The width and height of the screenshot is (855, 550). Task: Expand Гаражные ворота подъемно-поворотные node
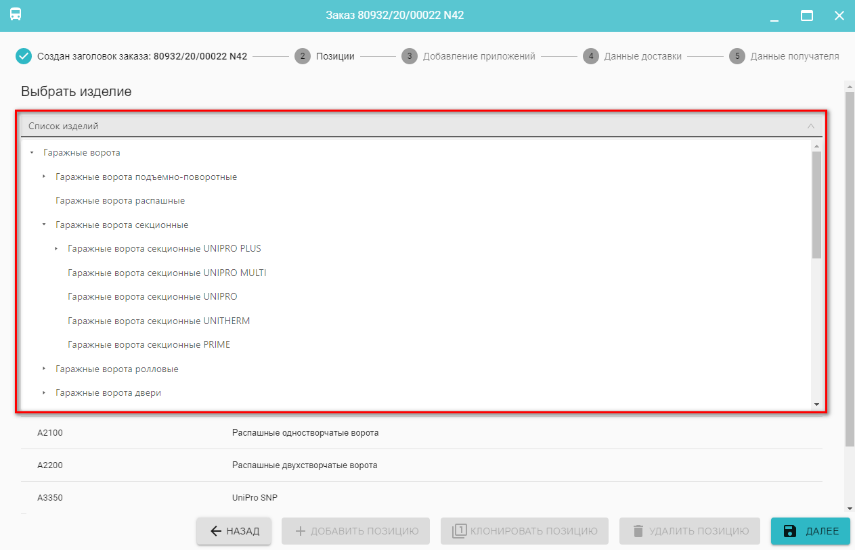pos(44,177)
